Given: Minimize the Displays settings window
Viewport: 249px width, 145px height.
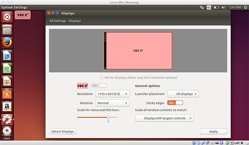Looking at the screenshot, I should click(x=53, y=13).
